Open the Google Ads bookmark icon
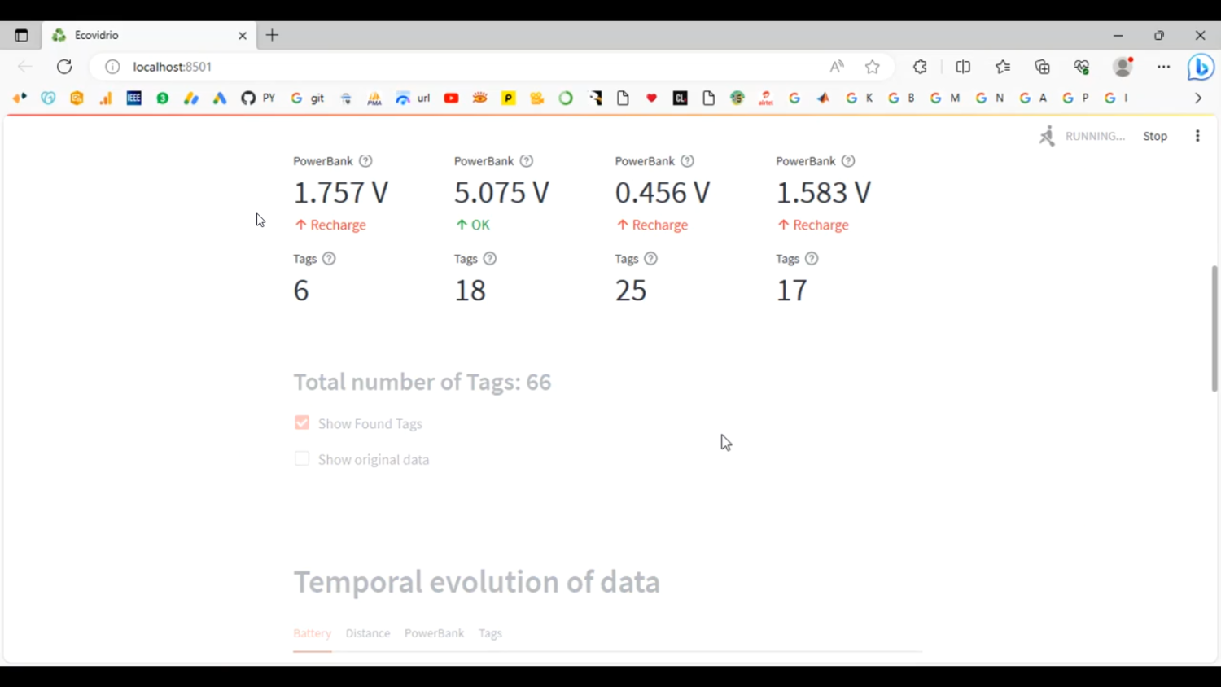The height and width of the screenshot is (687, 1221). point(220,98)
